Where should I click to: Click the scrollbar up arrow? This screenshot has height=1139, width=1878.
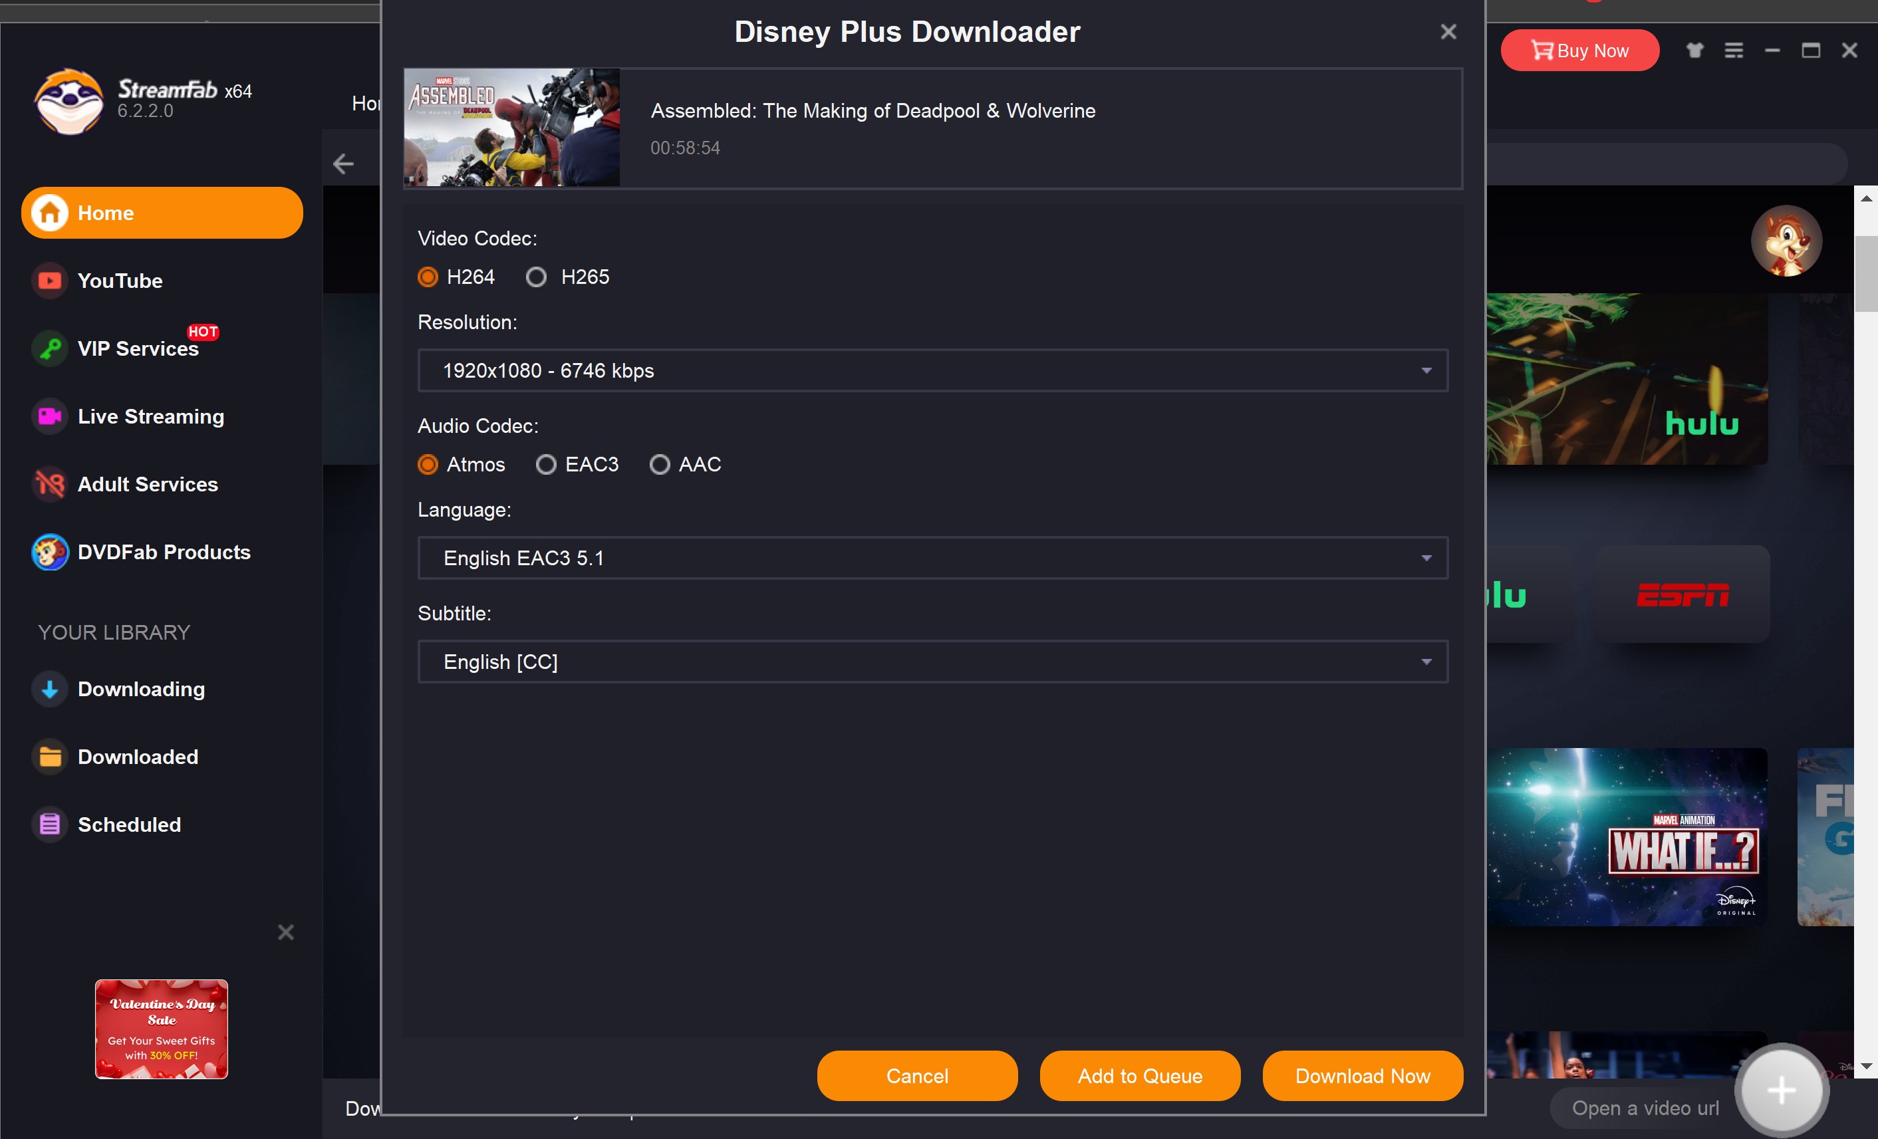pyautogui.click(x=1866, y=198)
